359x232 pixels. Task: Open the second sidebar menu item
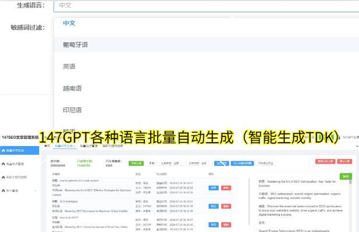coord(19,164)
